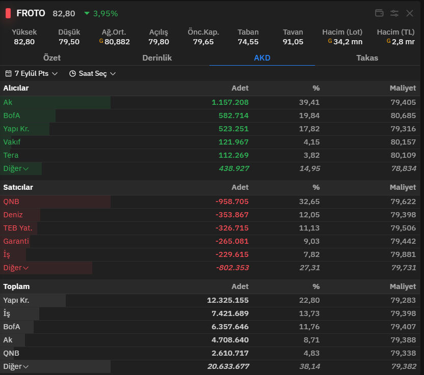
Task: Click the % column header under Toplam
Action: [316, 286]
